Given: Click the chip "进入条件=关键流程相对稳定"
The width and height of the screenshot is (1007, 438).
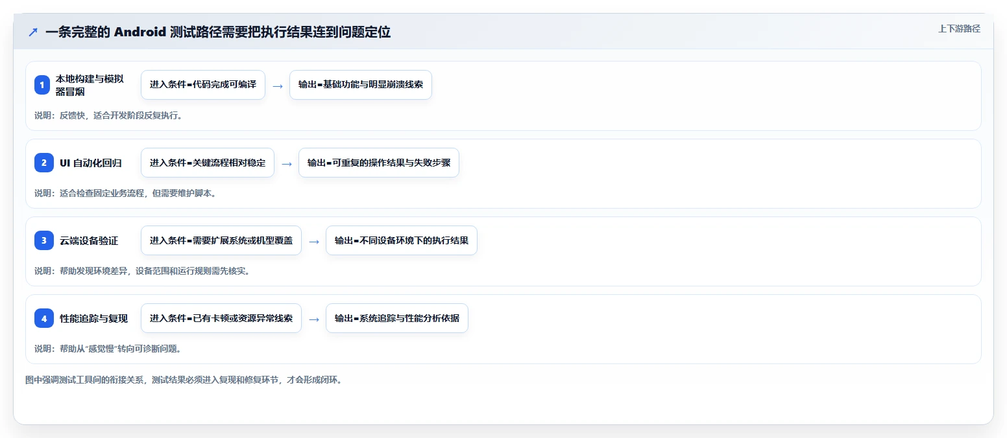Looking at the screenshot, I should point(208,163).
